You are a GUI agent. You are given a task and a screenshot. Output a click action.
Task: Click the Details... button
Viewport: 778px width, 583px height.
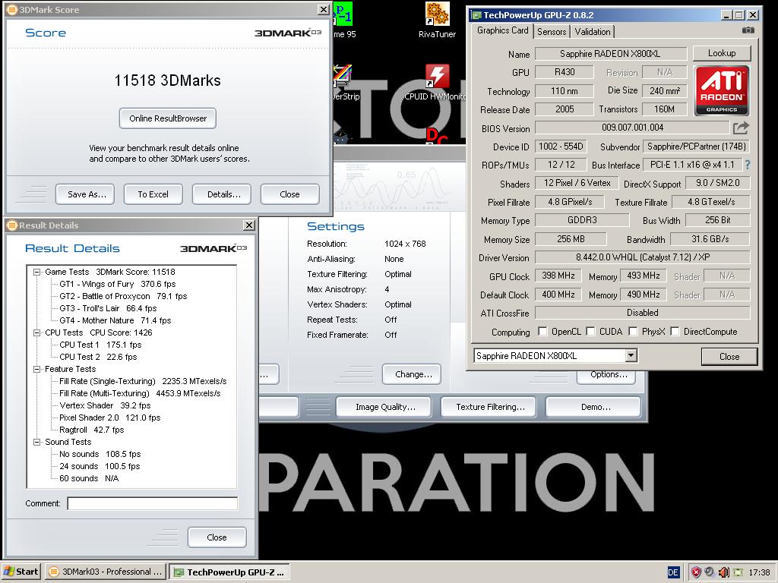(222, 194)
